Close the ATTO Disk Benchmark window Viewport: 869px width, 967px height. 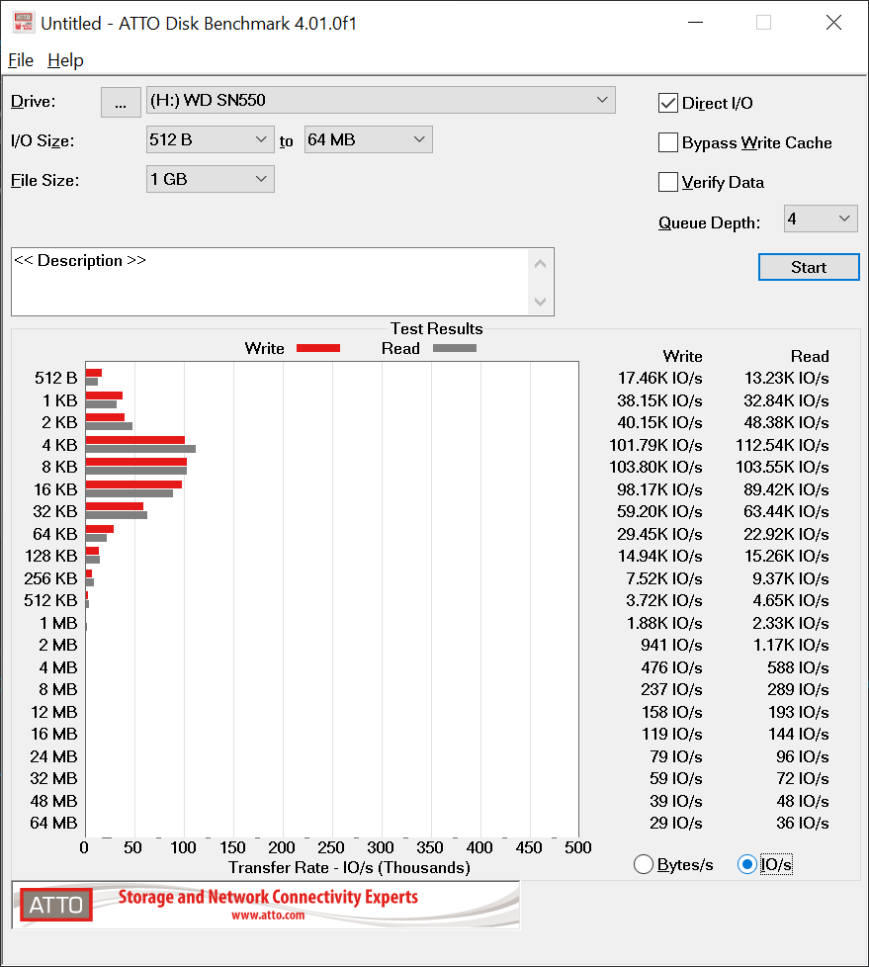click(833, 23)
